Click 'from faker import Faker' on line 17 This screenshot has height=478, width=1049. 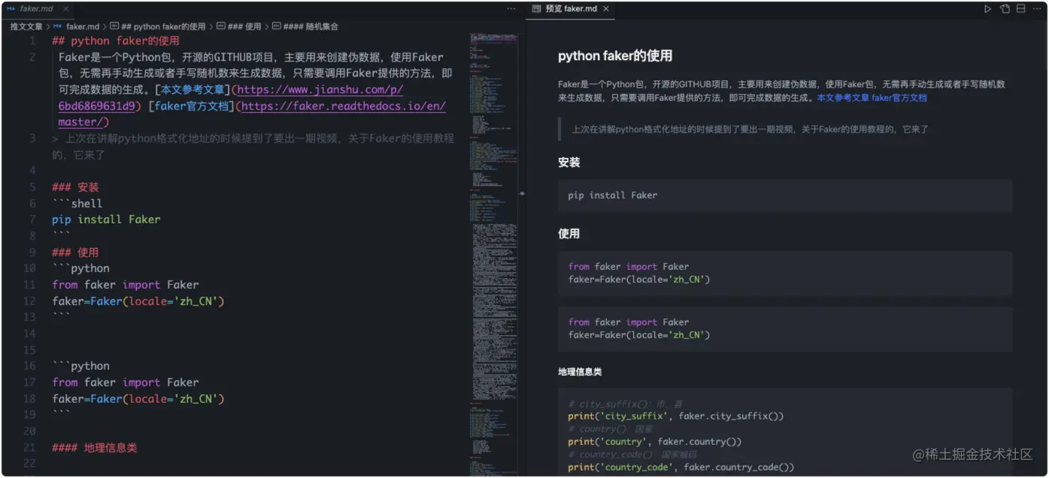(126, 383)
